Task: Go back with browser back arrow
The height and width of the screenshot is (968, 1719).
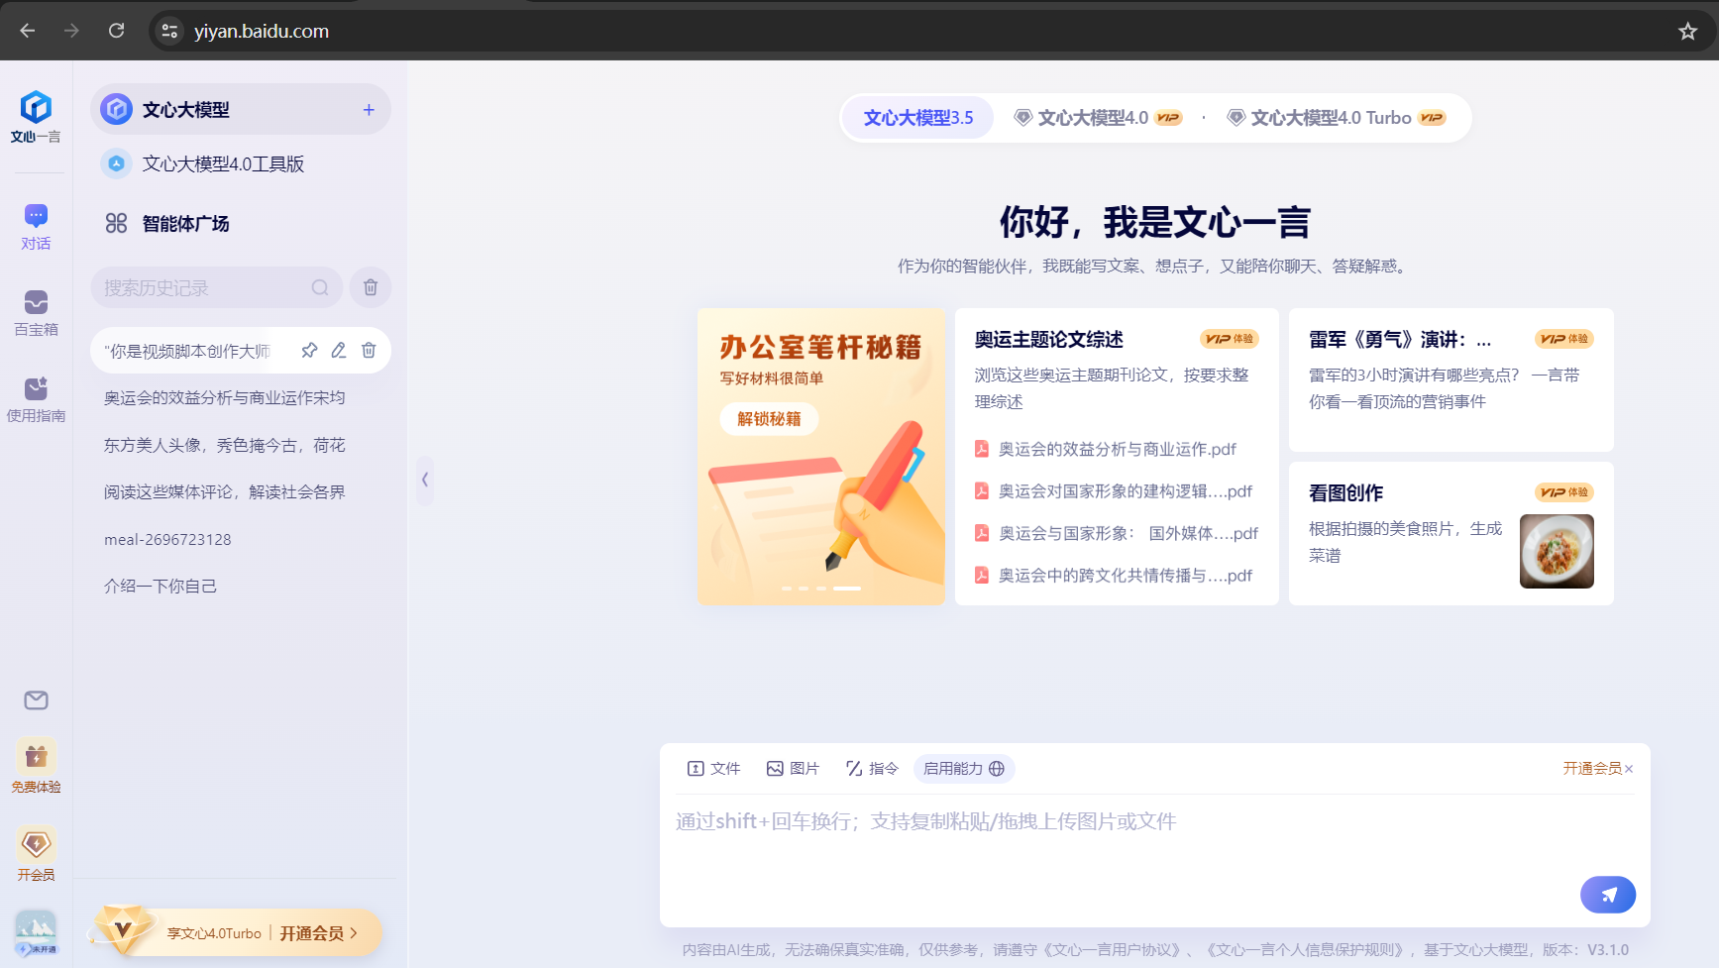Action: (x=28, y=31)
